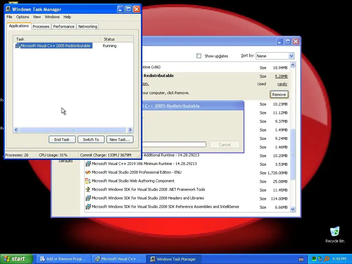Open the Windows menu in Task Manager
The image size is (352, 264).
[x=52, y=17]
